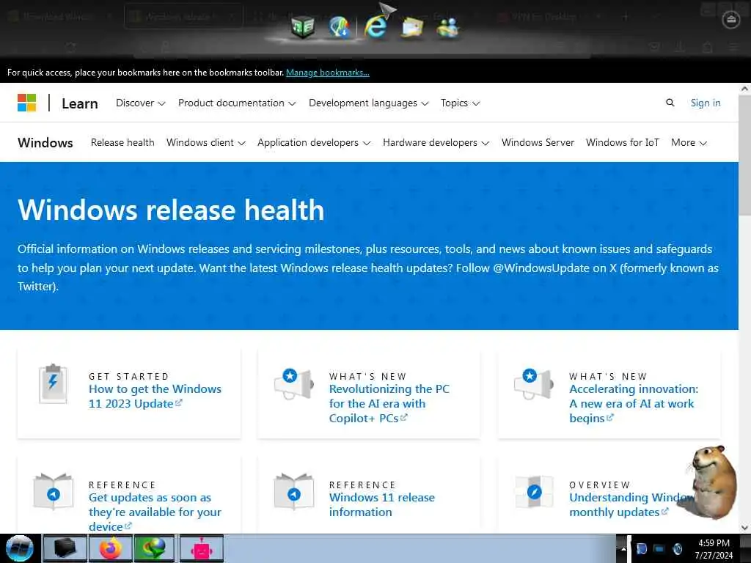Expand the Windows client menu
This screenshot has height=563, width=751.
coord(206,143)
